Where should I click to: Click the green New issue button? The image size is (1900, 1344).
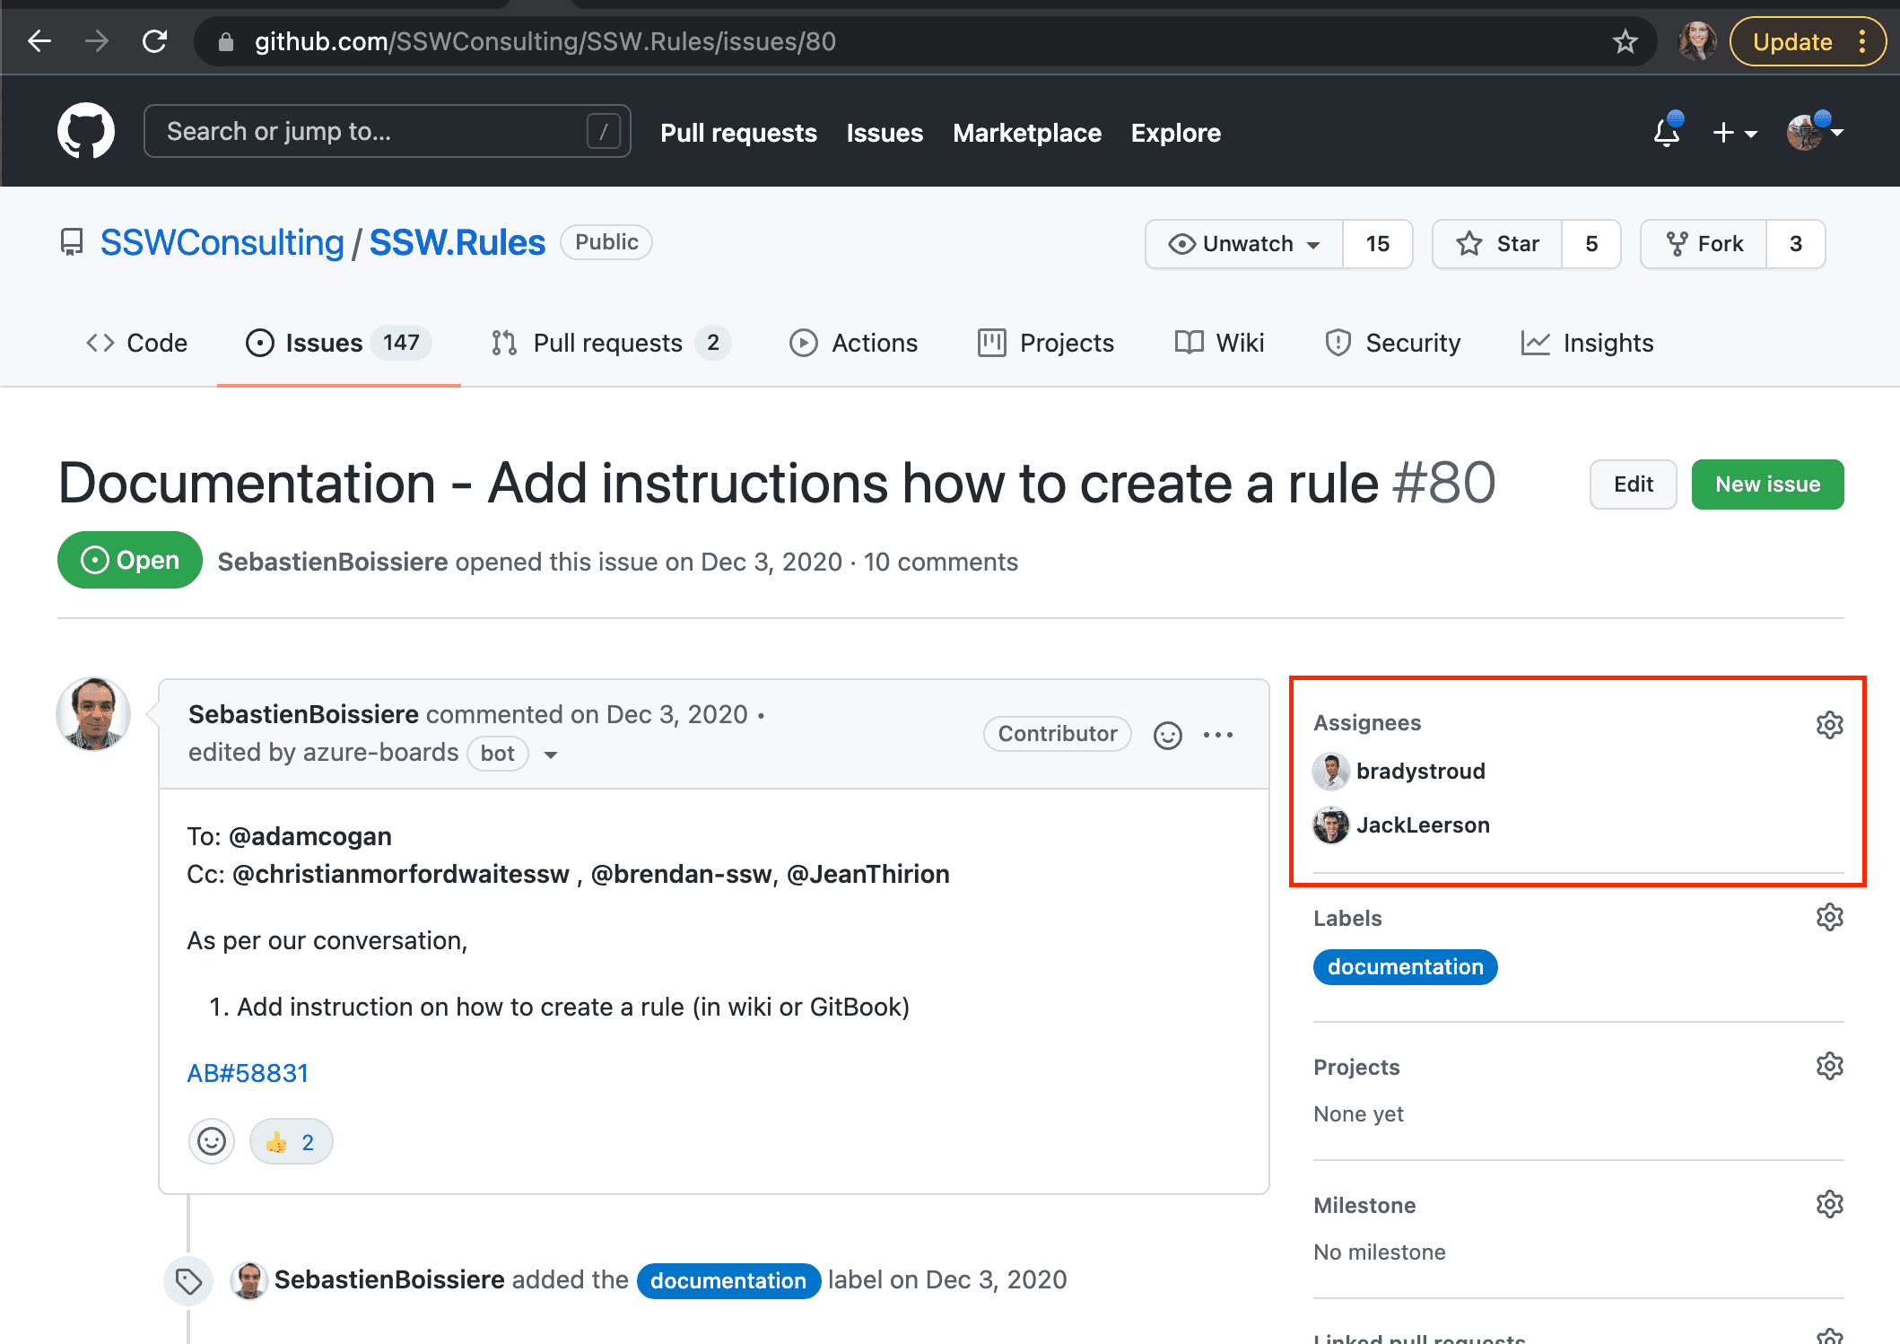pos(1766,484)
